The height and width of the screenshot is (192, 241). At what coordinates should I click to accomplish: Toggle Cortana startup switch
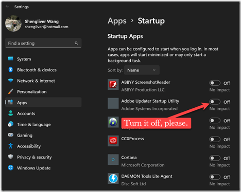[x=215, y=158]
